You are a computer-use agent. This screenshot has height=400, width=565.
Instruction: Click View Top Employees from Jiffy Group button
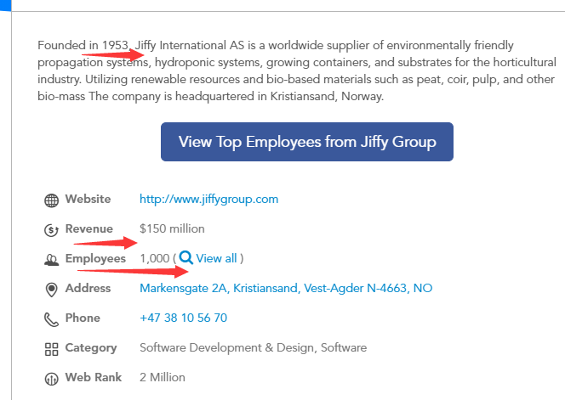point(307,142)
